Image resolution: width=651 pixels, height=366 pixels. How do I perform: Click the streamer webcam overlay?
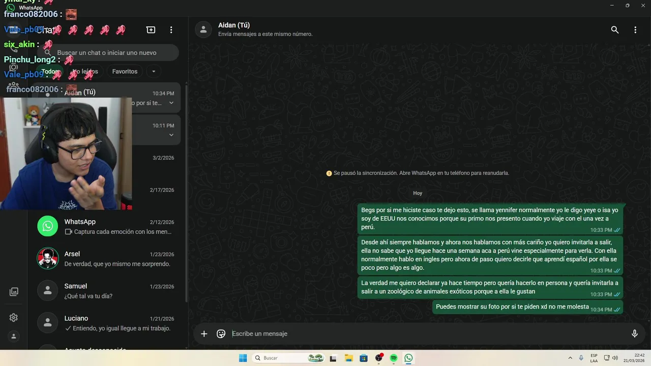tap(66, 154)
